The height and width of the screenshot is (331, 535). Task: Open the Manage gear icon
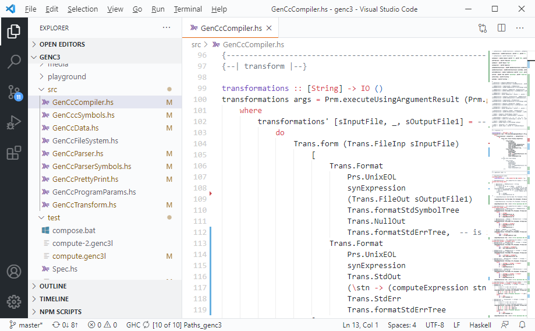pyautogui.click(x=14, y=302)
